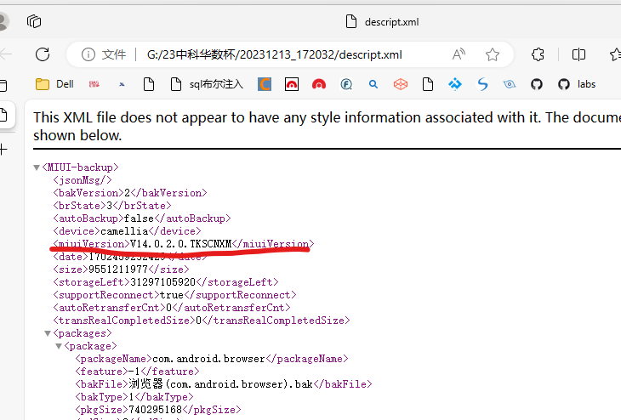Click packageName com.android.browser line
This screenshot has height=420, width=621.
click(212, 359)
